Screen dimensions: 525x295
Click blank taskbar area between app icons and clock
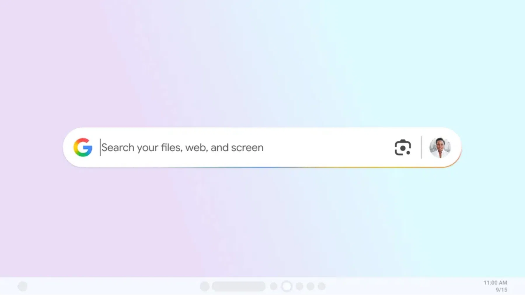coord(403,287)
